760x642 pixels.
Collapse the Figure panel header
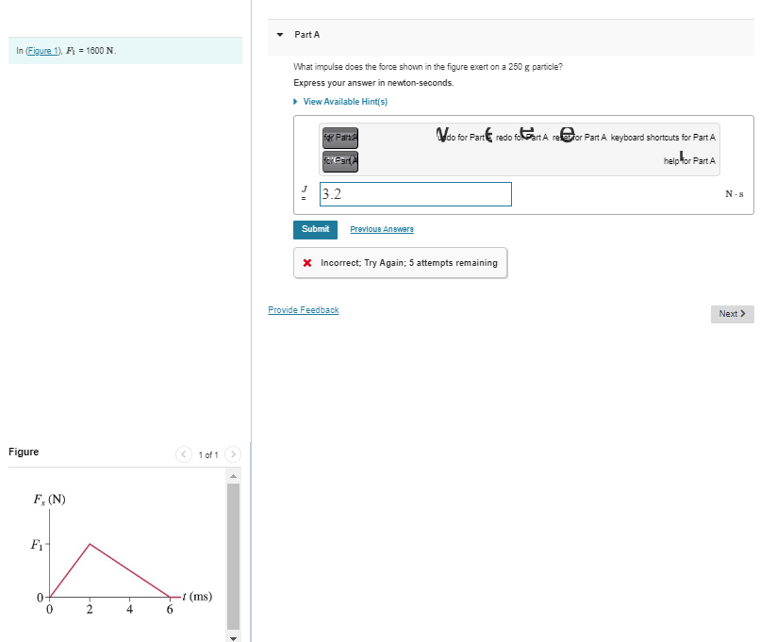pos(23,452)
